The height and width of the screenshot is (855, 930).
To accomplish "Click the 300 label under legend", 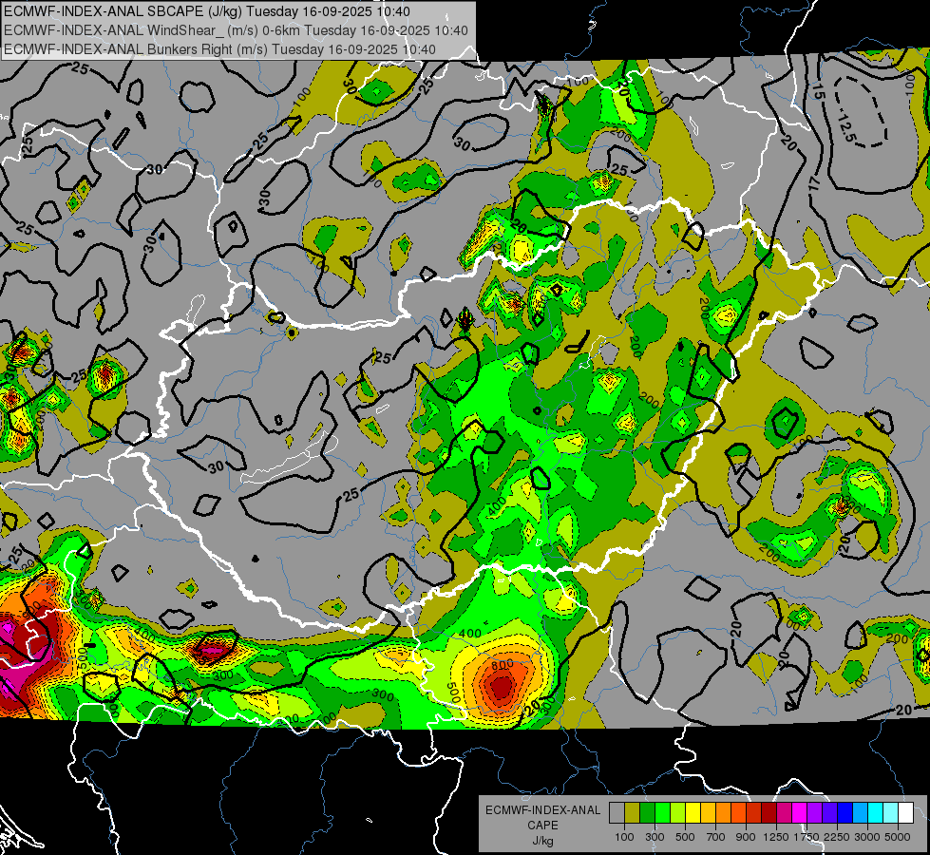I will 655,837.
